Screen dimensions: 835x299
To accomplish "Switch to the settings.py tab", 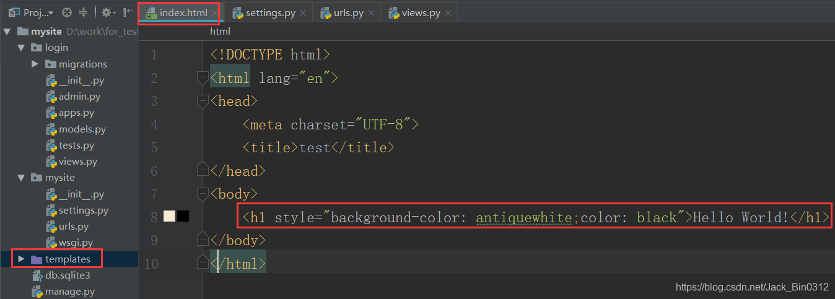I will 270,12.
